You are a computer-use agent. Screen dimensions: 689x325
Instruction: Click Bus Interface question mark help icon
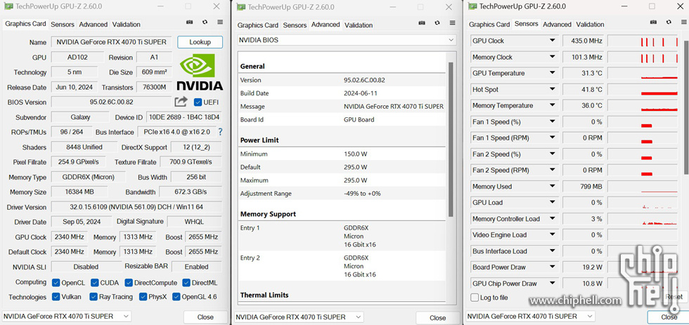pos(221,131)
